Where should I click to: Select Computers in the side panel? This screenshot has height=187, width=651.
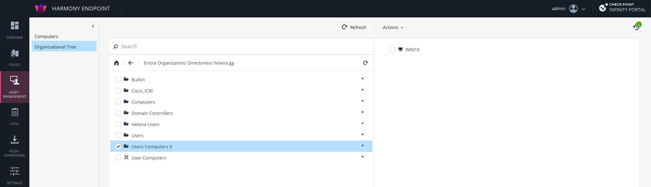coord(46,37)
